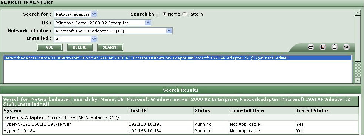Screen dimensions: 364x136
Task: Click Running status for Hyper-V-192.168.10.193-server
Action: click(203, 124)
